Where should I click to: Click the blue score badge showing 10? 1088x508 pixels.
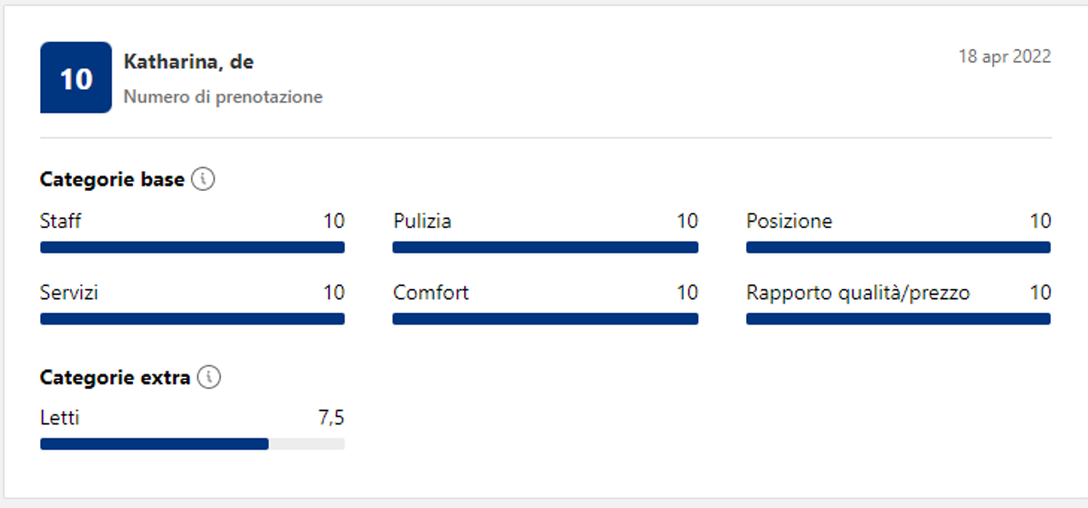click(76, 78)
